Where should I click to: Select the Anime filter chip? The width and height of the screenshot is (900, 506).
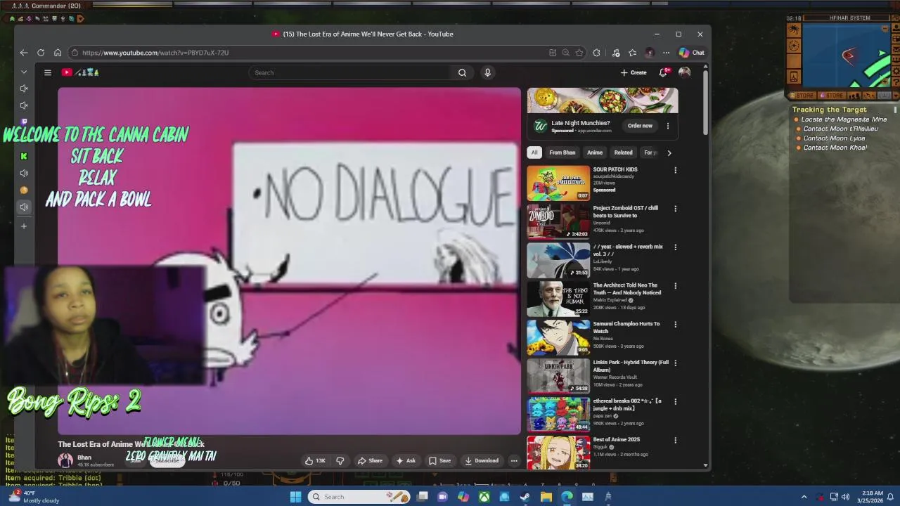[x=595, y=153]
